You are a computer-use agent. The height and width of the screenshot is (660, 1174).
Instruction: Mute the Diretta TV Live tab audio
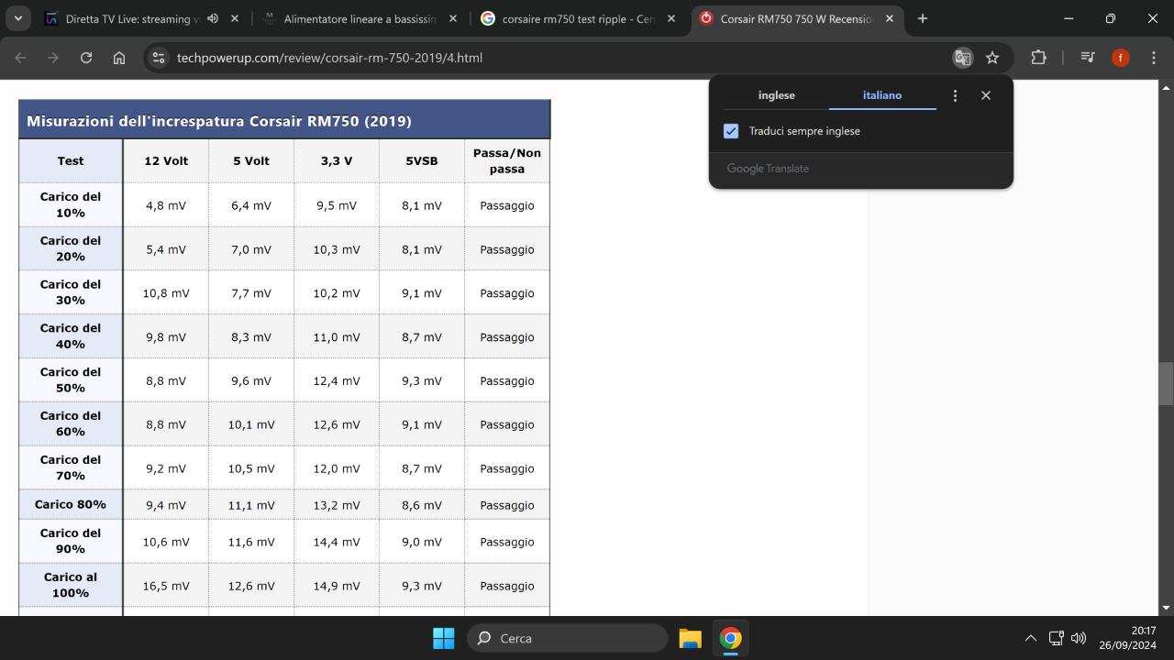coord(213,18)
